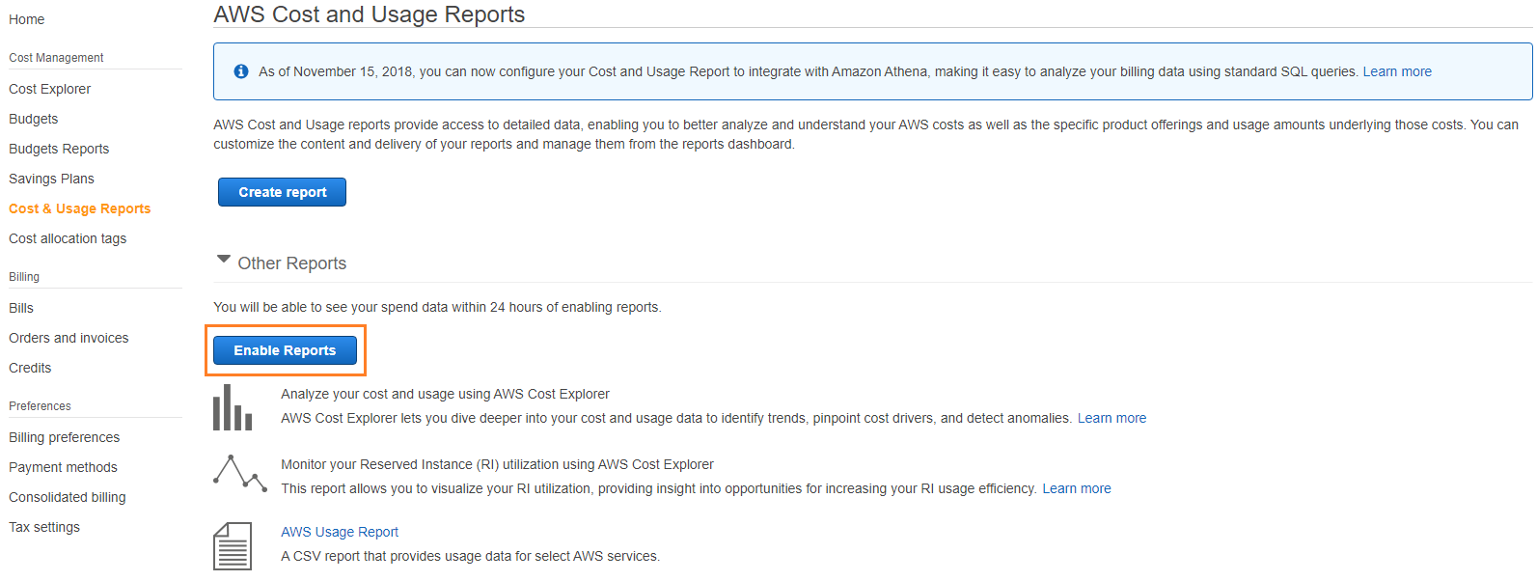This screenshot has width=1537, height=581.
Task: Click 'Monitor your Reserved Instance (RI) utilization' text
Action: coord(497,464)
